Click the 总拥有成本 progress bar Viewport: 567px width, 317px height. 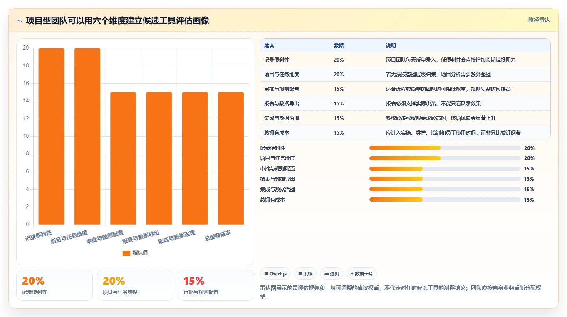pyautogui.click(x=445, y=200)
